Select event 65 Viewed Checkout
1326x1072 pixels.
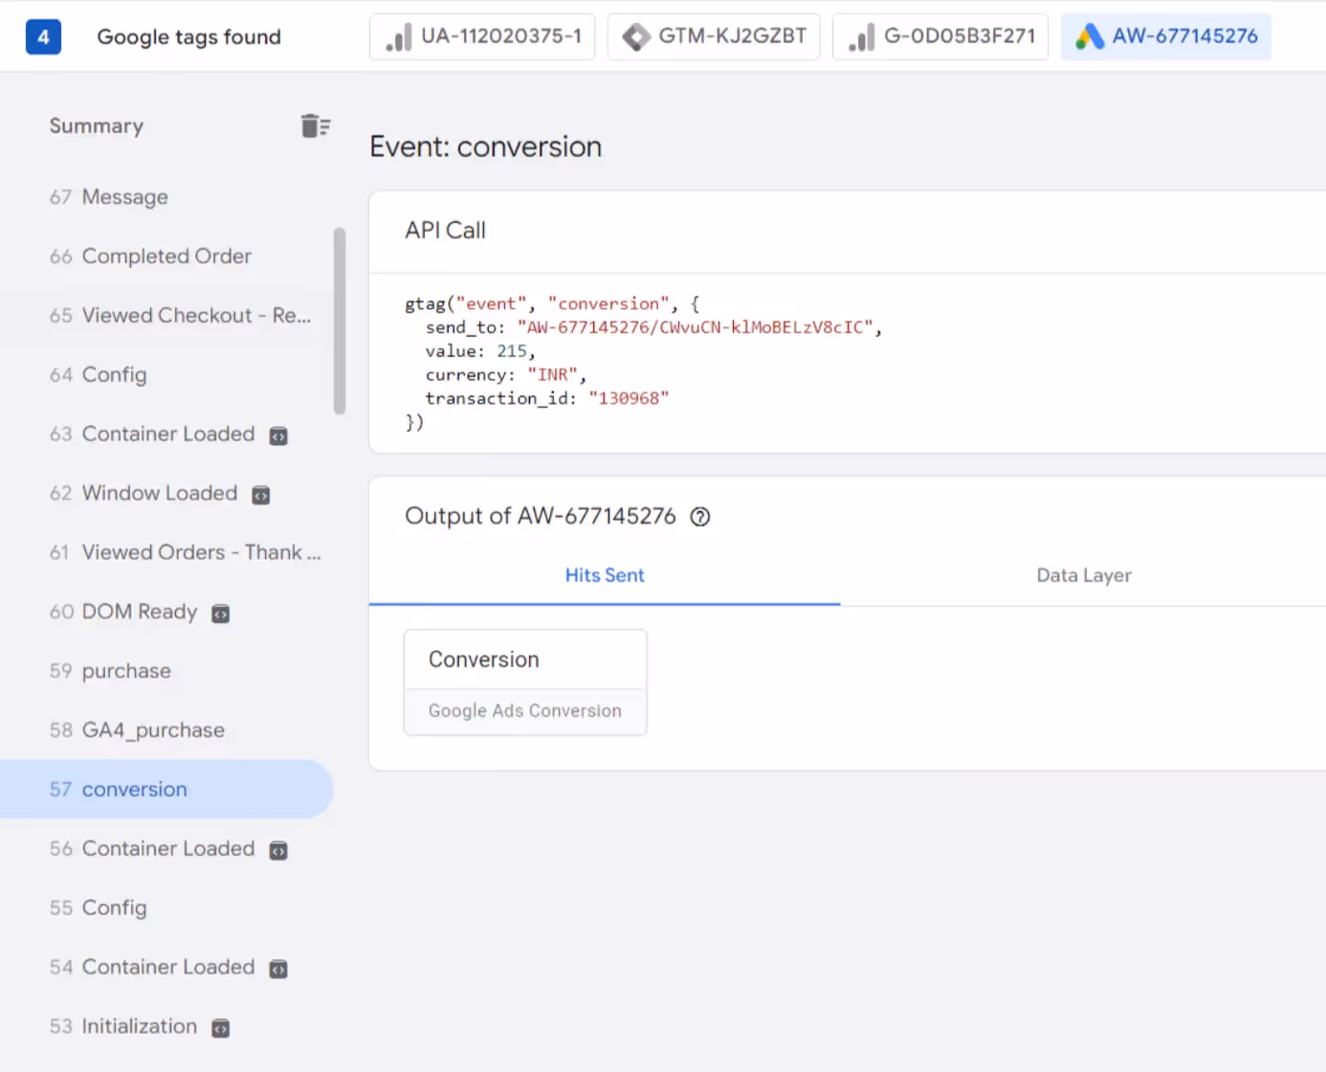point(166,316)
